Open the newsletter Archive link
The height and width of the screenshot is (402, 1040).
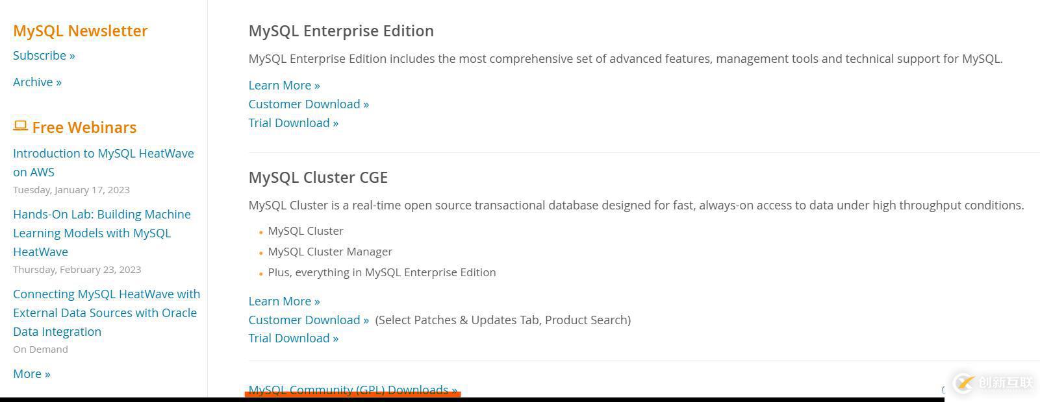37,82
